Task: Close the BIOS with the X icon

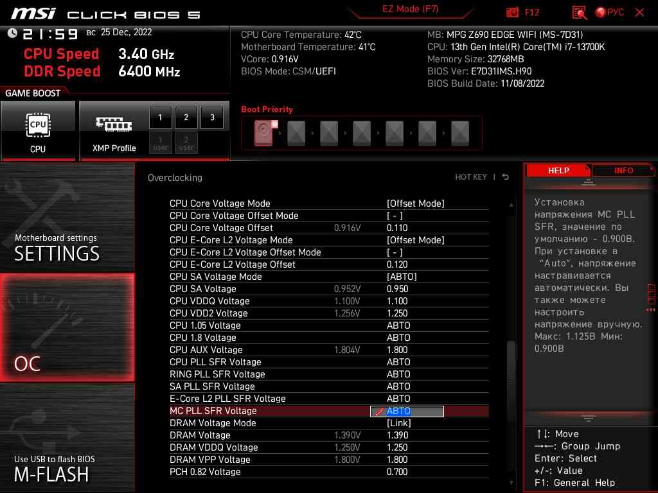Action: click(x=639, y=12)
